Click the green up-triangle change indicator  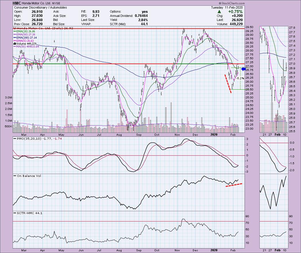coord(219,12)
